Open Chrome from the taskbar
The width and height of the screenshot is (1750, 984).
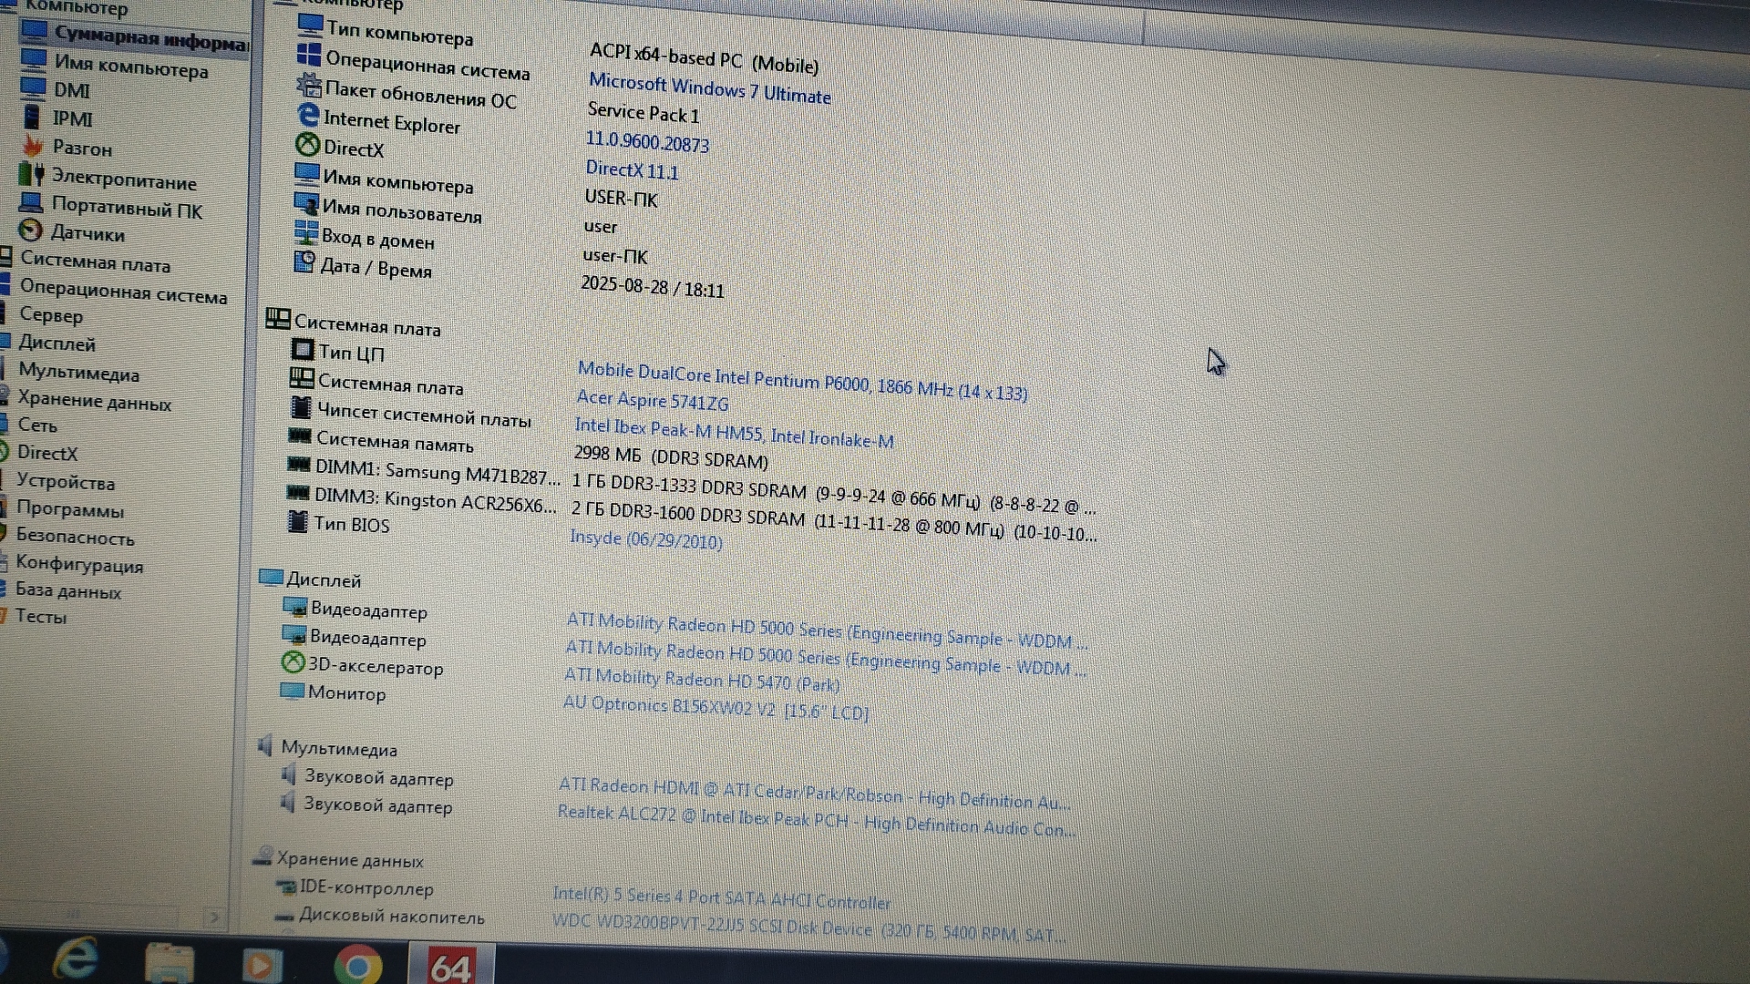pyautogui.click(x=357, y=965)
